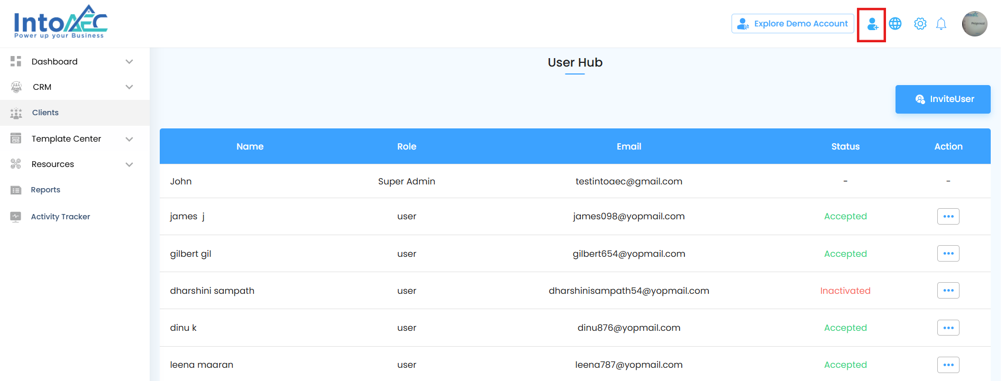Image resolution: width=1005 pixels, height=381 pixels.
Task: Click the IntoAEC logo
Action: 60,22
